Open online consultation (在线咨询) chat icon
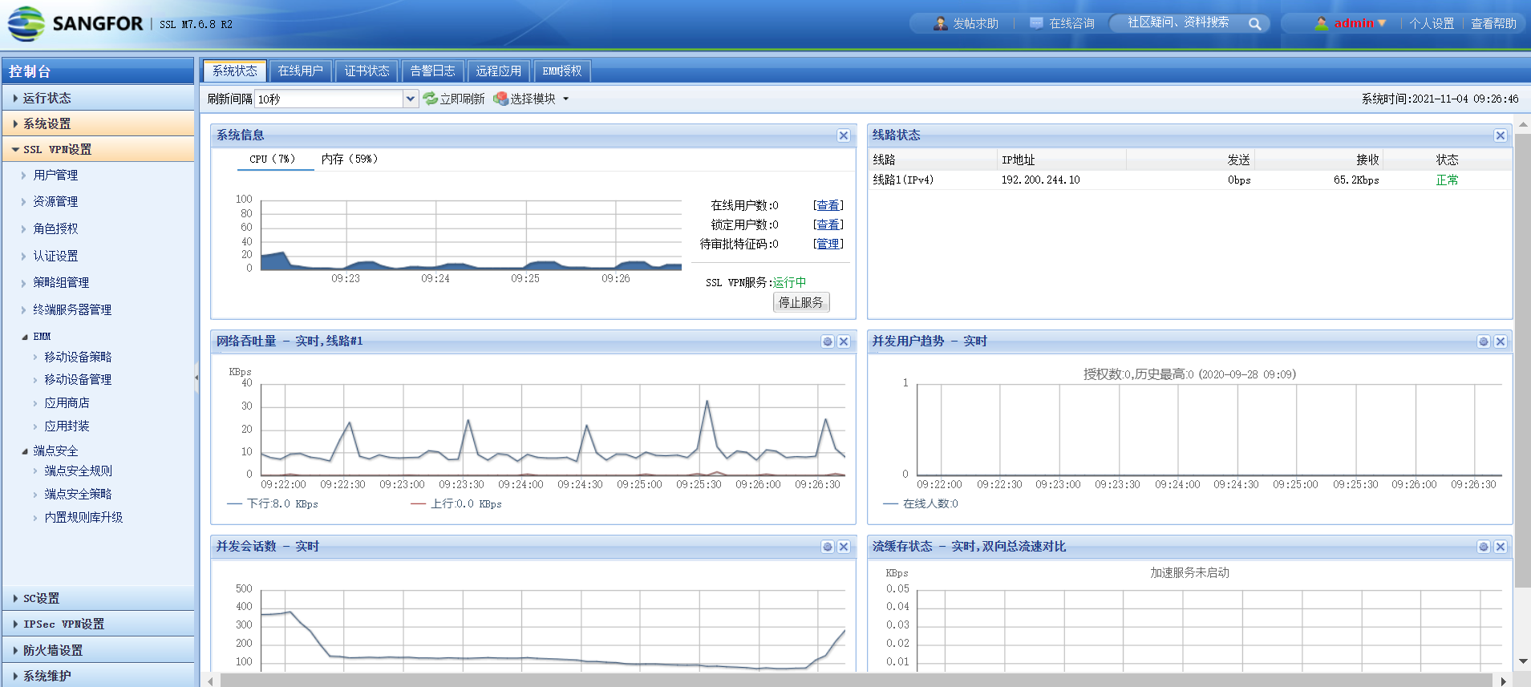 (1037, 23)
